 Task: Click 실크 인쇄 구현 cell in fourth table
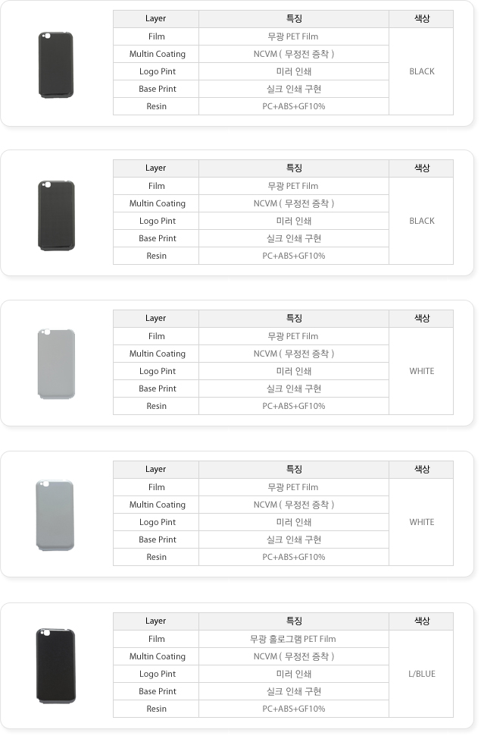click(x=293, y=539)
